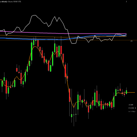
Task: Click the 'Charts NYSE CTL' title text
Action: coord(15,2)
